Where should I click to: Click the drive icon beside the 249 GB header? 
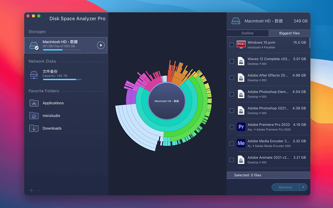236,21
